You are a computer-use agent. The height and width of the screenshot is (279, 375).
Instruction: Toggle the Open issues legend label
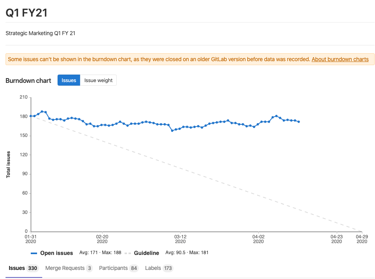[x=56, y=253]
